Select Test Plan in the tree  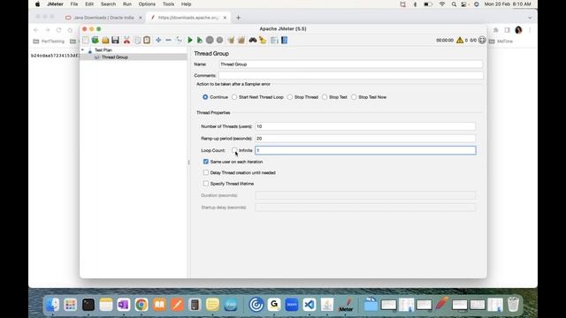tap(103, 50)
